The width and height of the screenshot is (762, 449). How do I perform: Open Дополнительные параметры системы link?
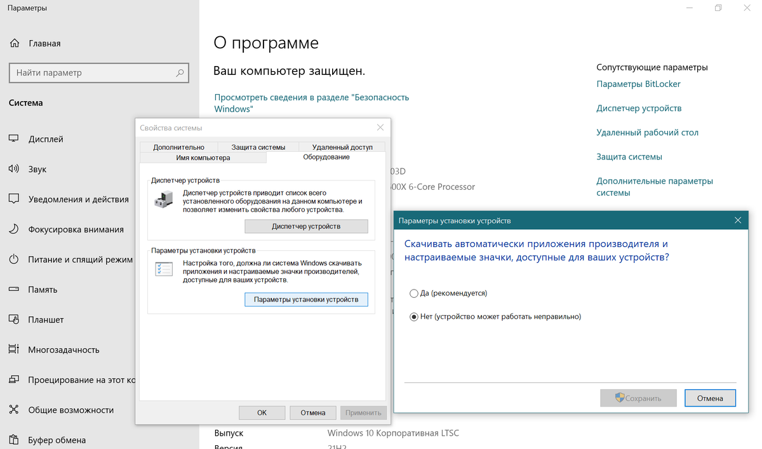[x=655, y=187]
